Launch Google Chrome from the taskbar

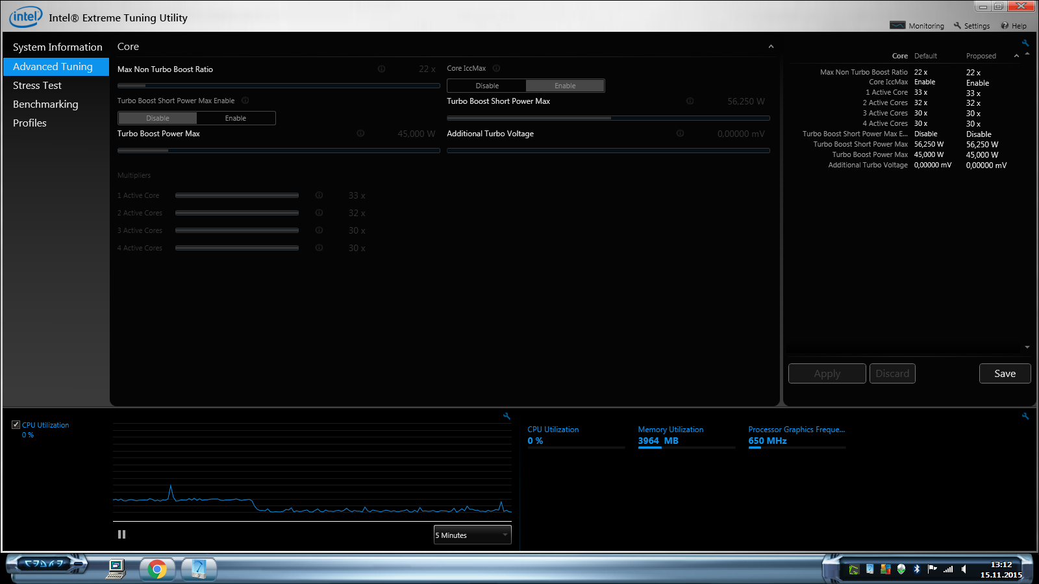(156, 569)
